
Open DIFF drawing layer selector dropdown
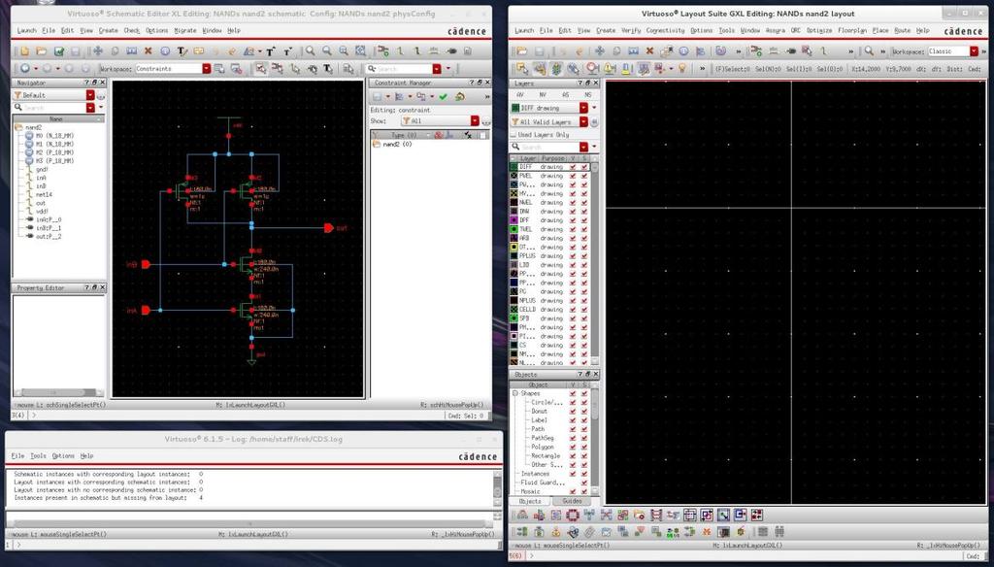point(583,108)
